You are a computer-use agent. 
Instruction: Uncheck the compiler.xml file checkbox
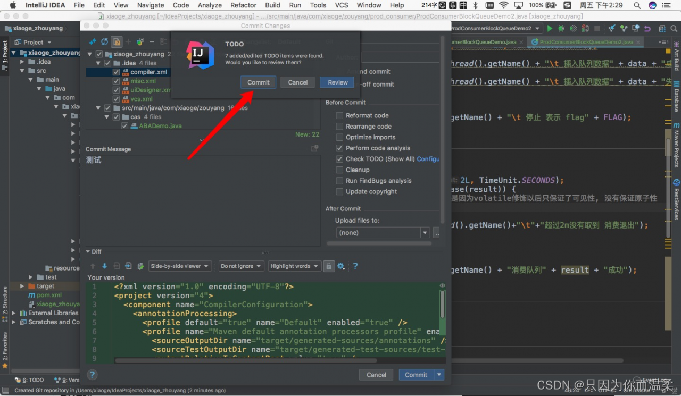(x=116, y=72)
